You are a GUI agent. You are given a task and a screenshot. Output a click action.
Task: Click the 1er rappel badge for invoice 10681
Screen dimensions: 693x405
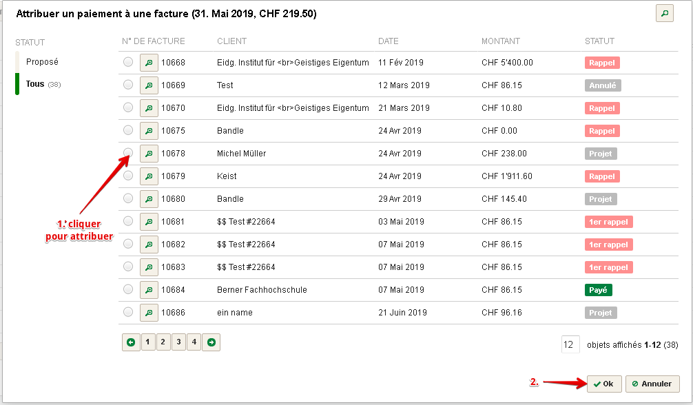(608, 222)
